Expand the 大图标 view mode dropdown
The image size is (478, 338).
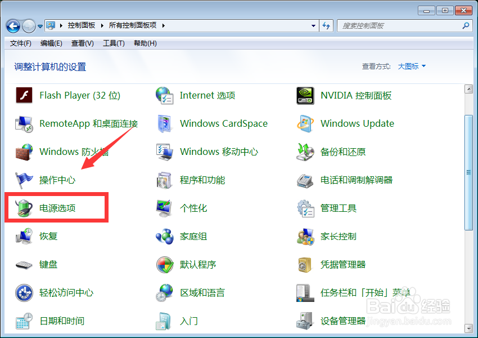pyautogui.click(x=412, y=66)
